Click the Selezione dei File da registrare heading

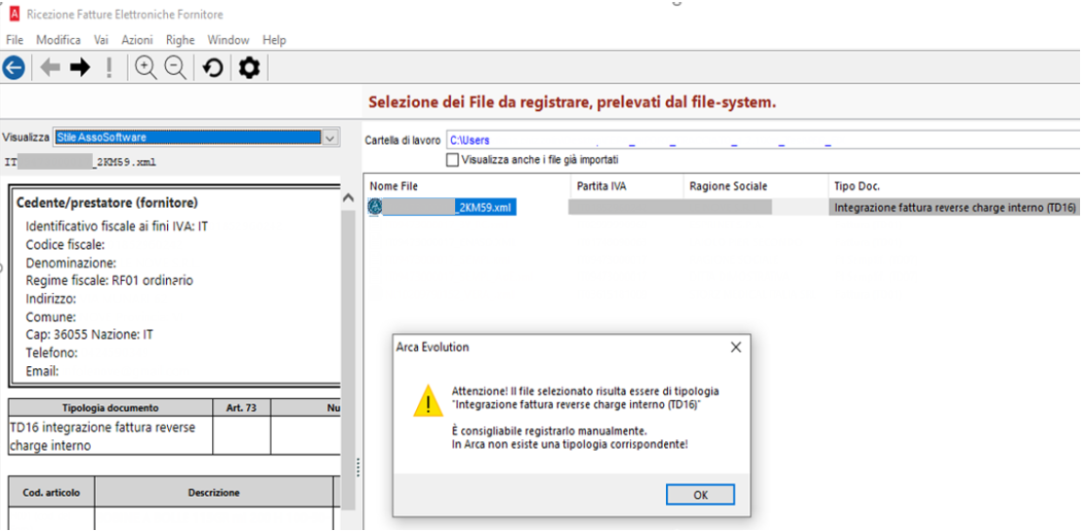[572, 102]
